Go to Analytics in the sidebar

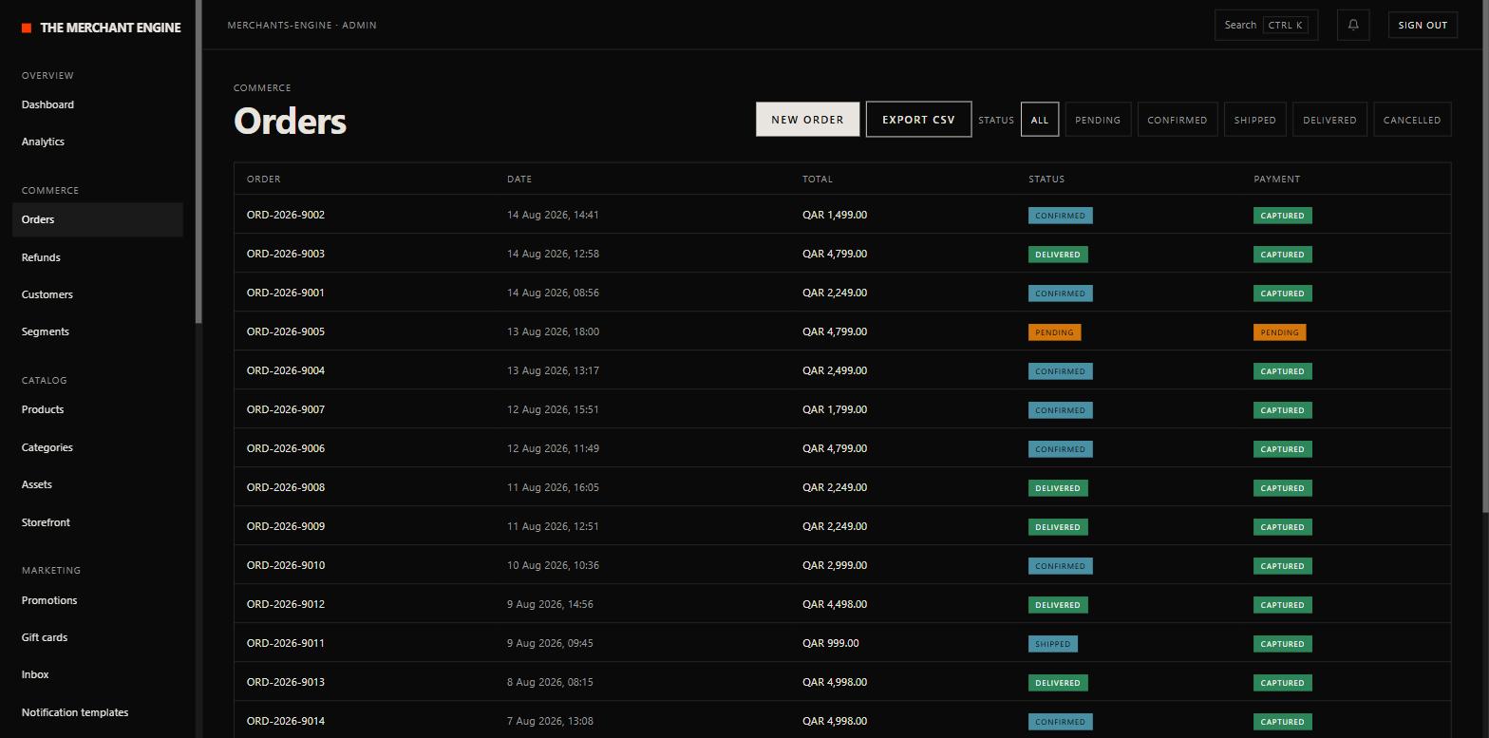click(x=97, y=142)
